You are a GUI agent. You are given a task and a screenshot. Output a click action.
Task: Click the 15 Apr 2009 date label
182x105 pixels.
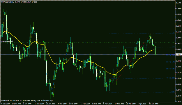154,104
